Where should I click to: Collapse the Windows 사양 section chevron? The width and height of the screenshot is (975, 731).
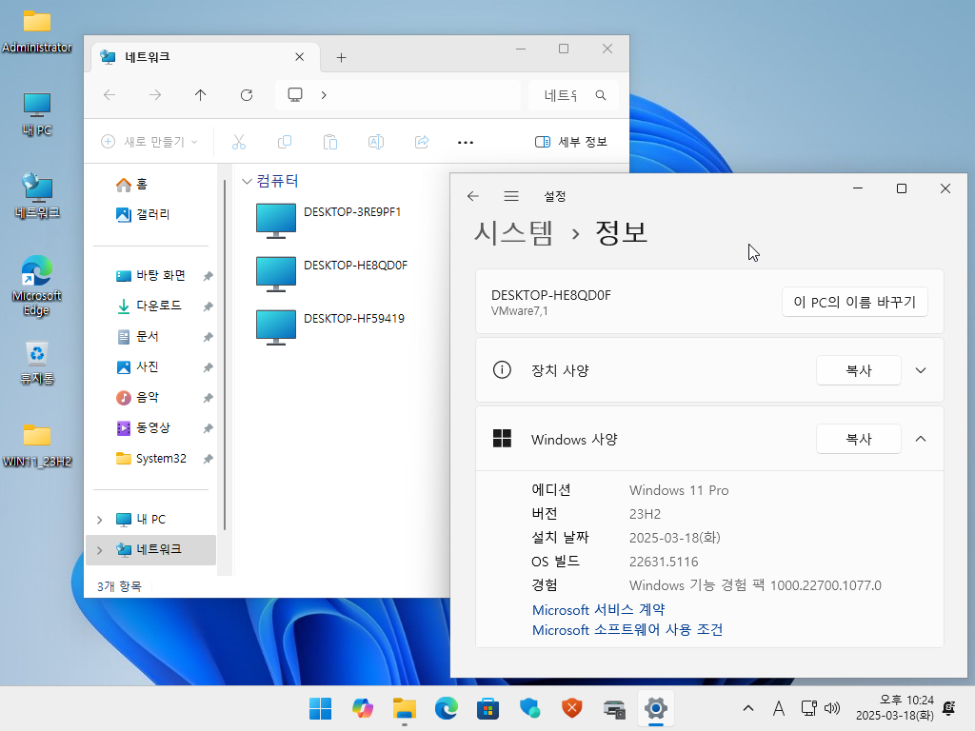click(x=921, y=439)
